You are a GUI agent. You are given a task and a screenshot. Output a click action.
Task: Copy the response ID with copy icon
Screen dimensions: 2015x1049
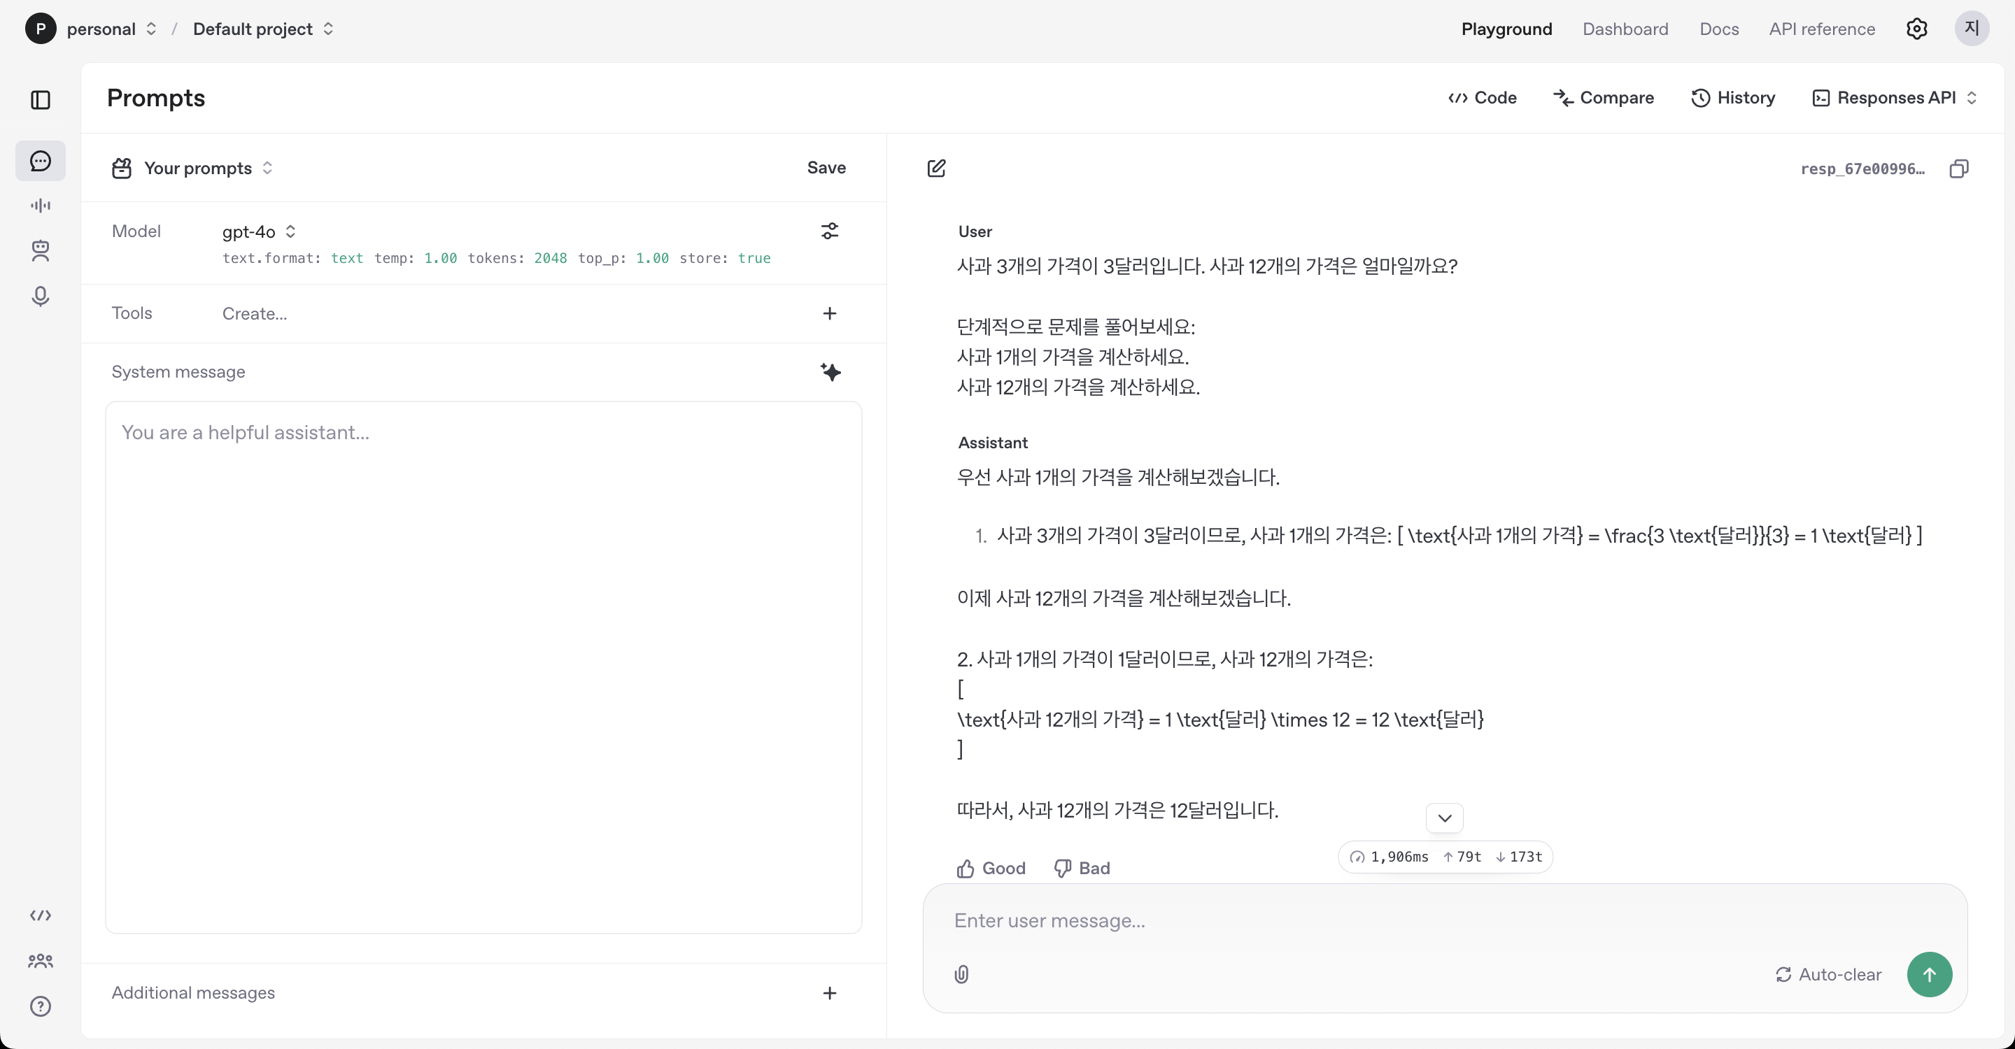click(1959, 169)
